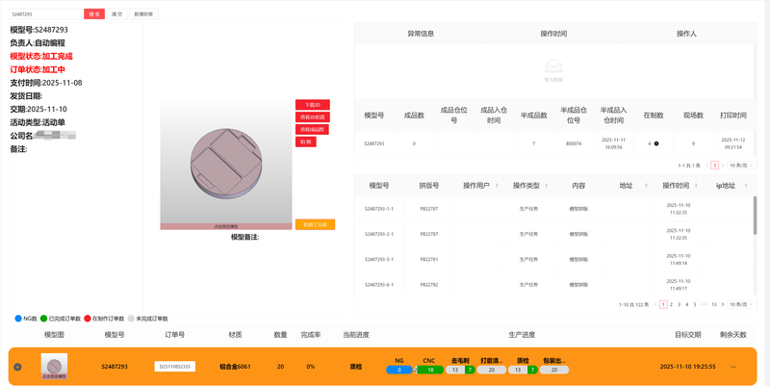Screen dimensions: 770x386
Task: Click the operation log vertical scrollbar
Action: coord(756,215)
